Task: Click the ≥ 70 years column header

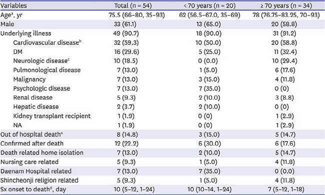Action: click(x=286, y=5)
